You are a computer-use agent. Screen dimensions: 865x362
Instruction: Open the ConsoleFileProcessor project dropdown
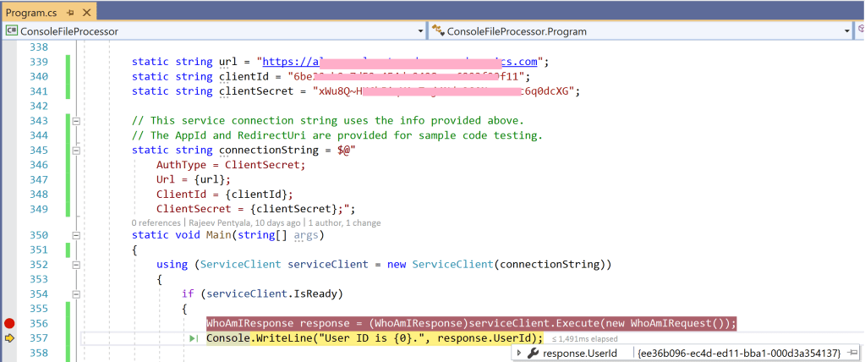tap(420, 31)
